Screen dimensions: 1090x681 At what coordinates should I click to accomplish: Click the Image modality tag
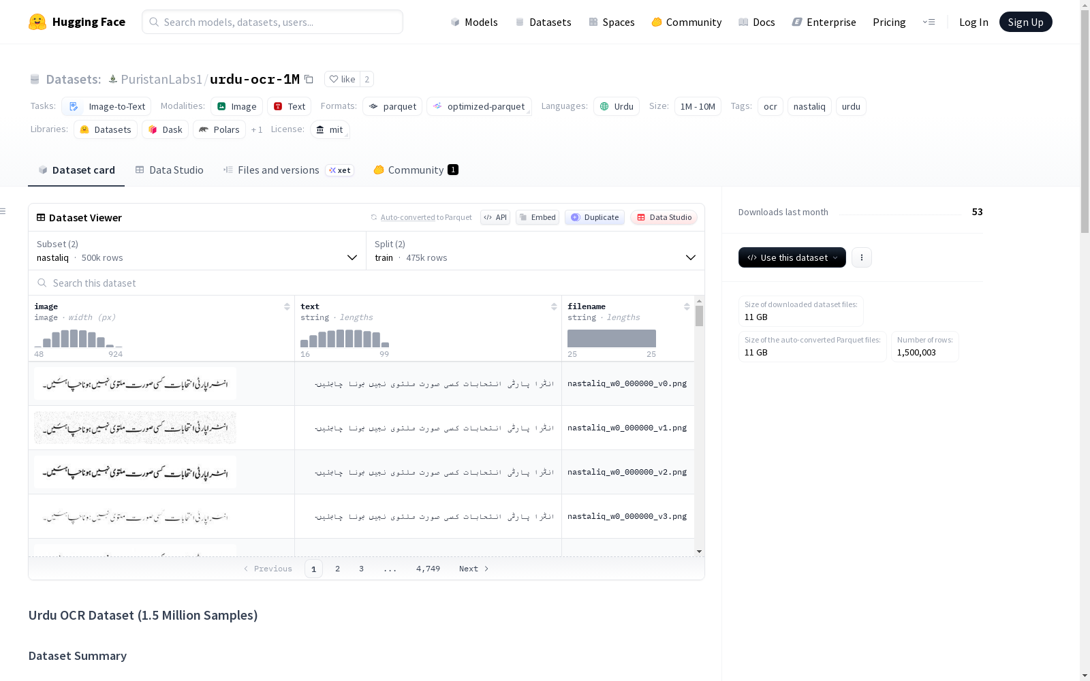236,106
